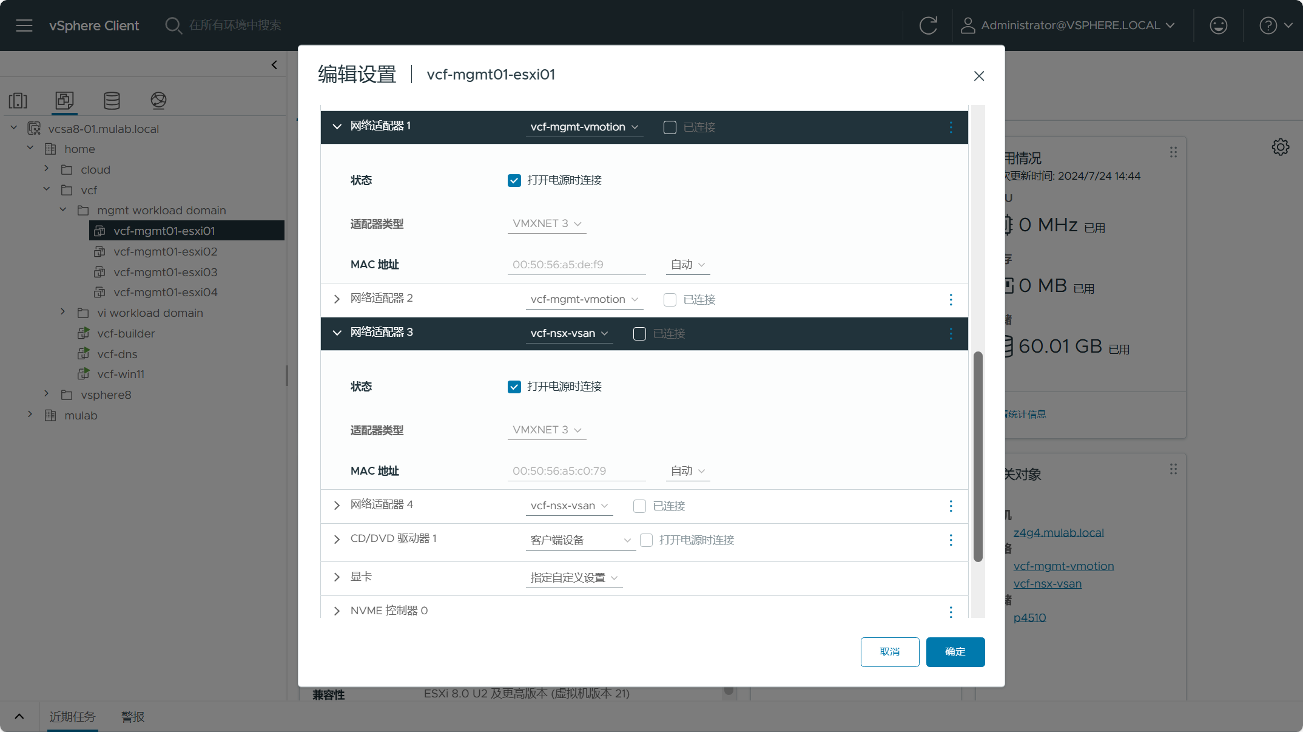
Task: Open more actions for network adapter 2
Action: pyautogui.click(x=951, y=300)
